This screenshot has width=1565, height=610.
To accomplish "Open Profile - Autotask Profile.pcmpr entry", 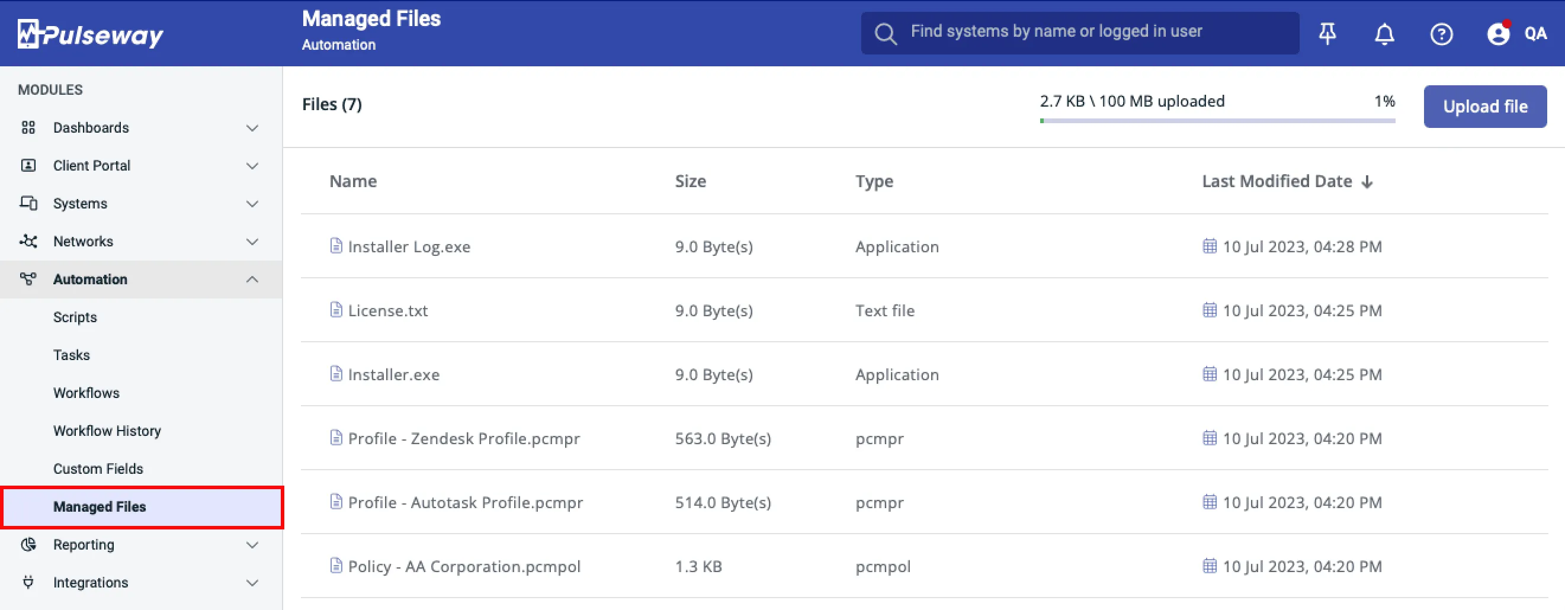I will tap(466, 502).
